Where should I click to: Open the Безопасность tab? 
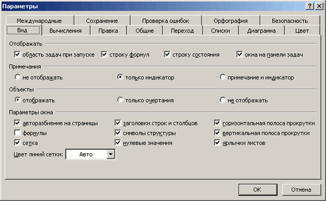point(290,21)
